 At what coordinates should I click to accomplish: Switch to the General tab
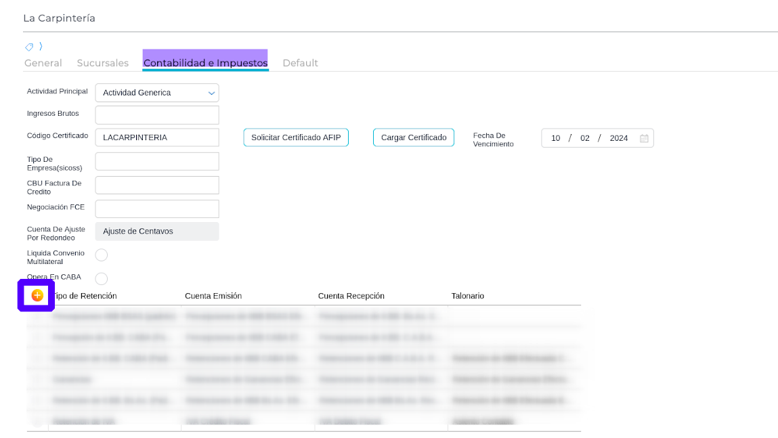(x=43, y=63)
